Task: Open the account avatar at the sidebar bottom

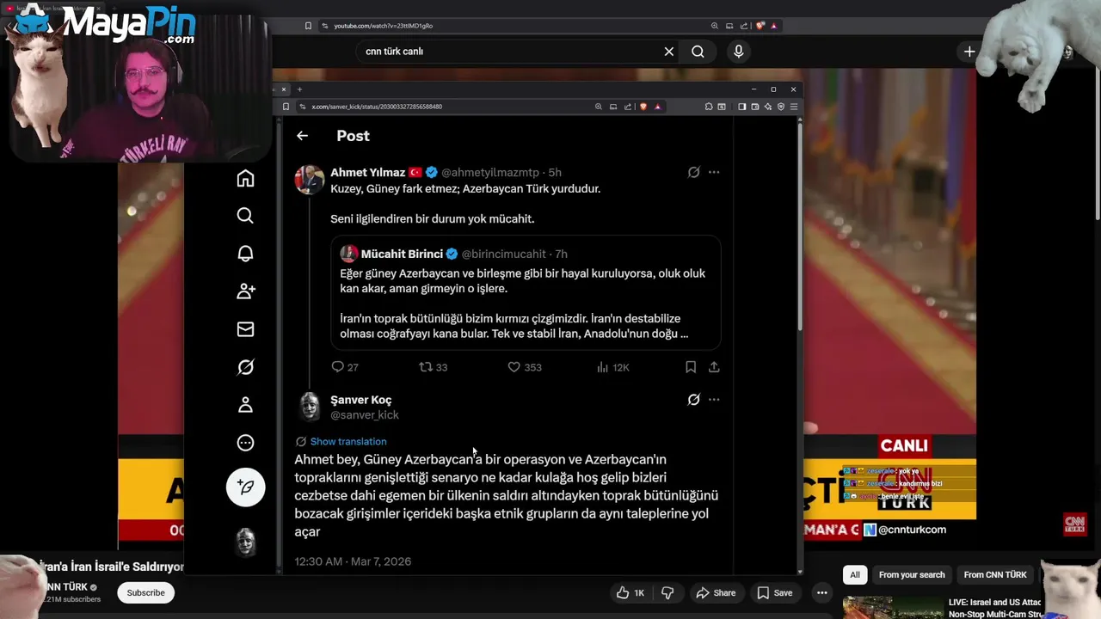Action: tap(246, 542)
